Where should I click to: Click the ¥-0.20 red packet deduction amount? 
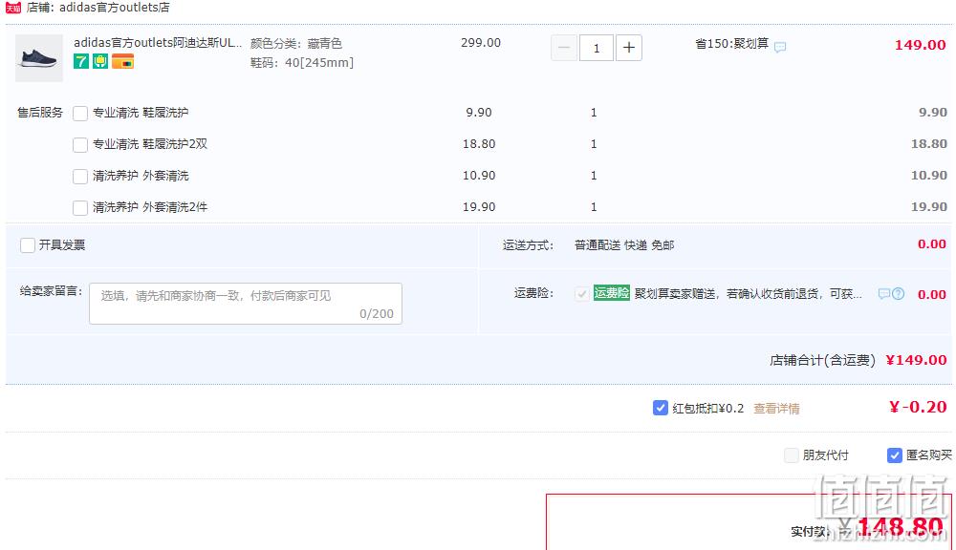click(x=918, y=407)
